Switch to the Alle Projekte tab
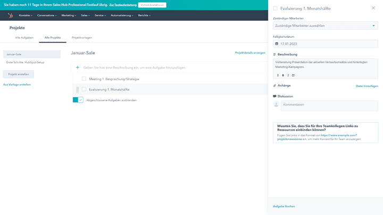 tap(53, 38)
